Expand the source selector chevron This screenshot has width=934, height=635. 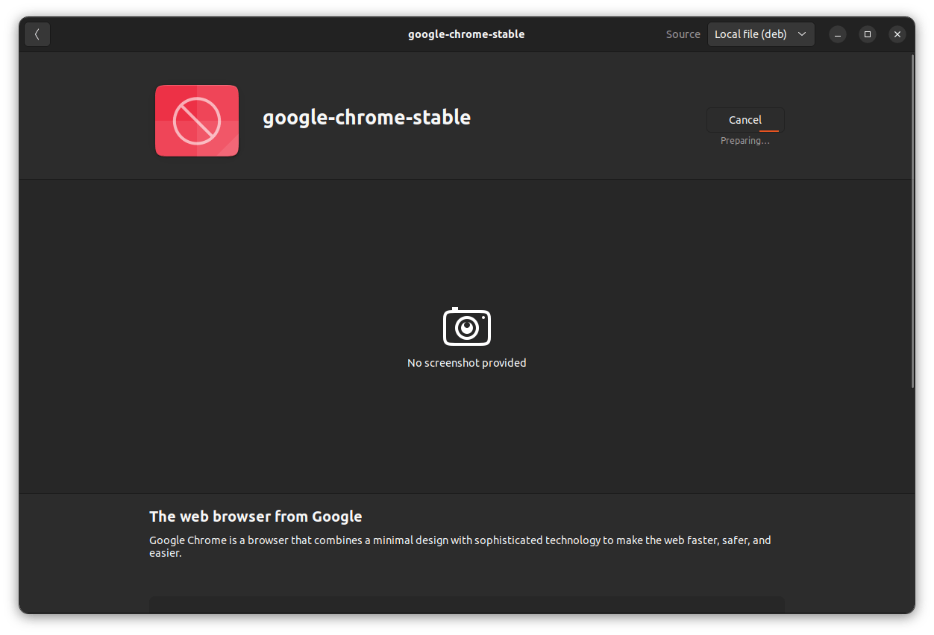802,34
